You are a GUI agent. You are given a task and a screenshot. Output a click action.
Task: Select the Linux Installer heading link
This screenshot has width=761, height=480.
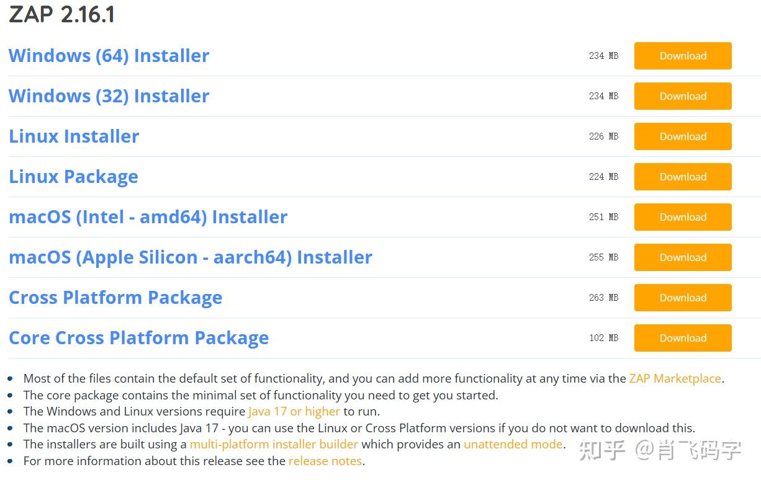click(x=74, y=136)
